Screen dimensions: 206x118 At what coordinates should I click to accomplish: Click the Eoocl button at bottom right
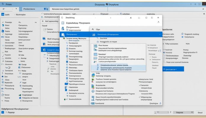tap(200, 112)
